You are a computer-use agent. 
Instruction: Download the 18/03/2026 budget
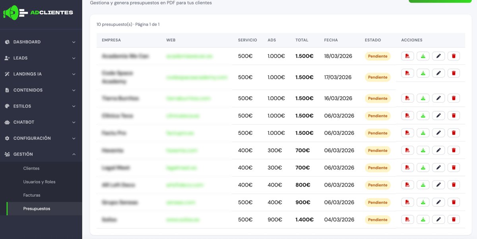coord(423,56)
